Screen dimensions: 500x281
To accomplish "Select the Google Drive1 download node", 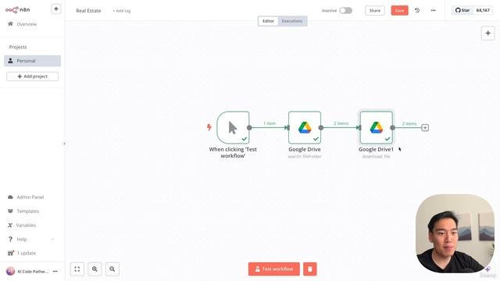I will [x=377, y=128].
